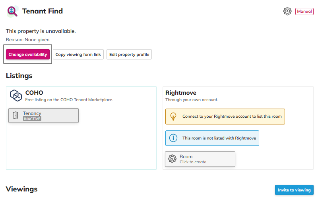
Task: Click the Rightmove heading
Action: 181,93
